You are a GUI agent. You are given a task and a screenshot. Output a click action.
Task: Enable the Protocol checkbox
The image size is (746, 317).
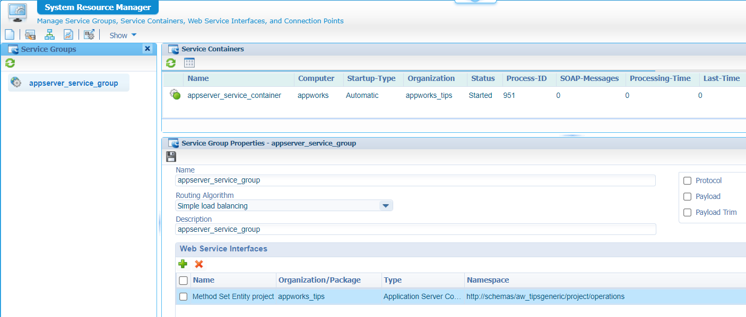click(687, 181)
